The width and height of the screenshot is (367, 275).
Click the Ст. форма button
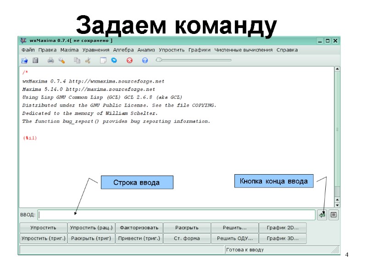point(187,238)
